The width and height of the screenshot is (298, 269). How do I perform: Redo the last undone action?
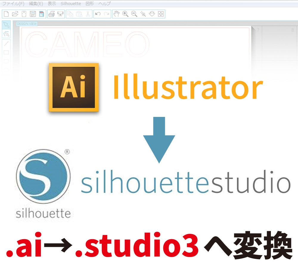(x=107, y=14)
